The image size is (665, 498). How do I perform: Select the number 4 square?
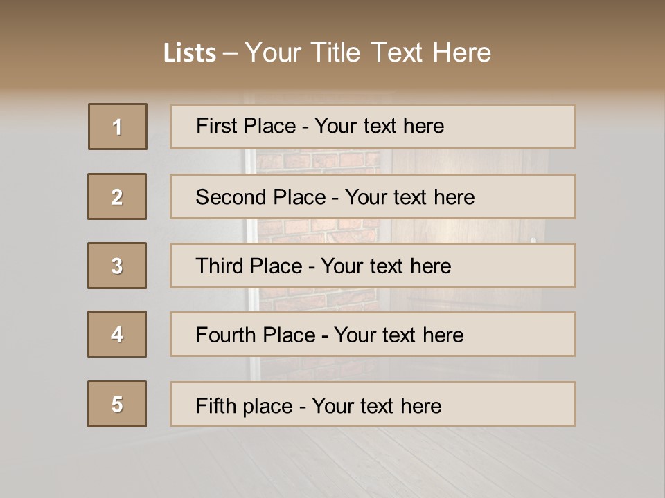coord(117,334)
